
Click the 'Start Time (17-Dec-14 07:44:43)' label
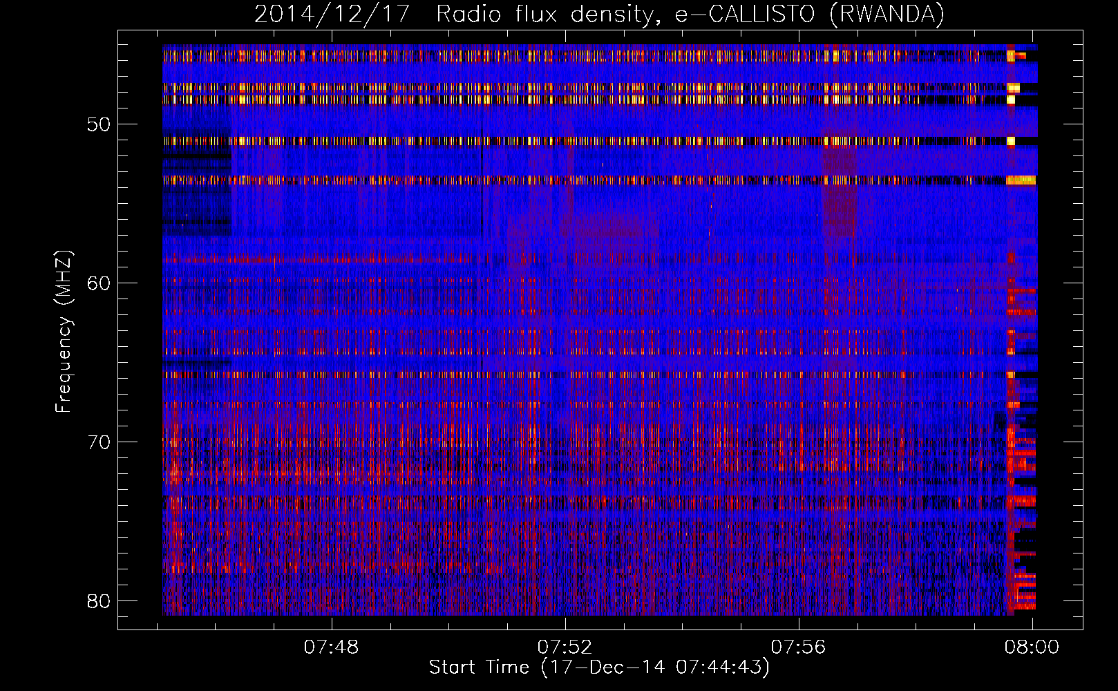point(599,667)
